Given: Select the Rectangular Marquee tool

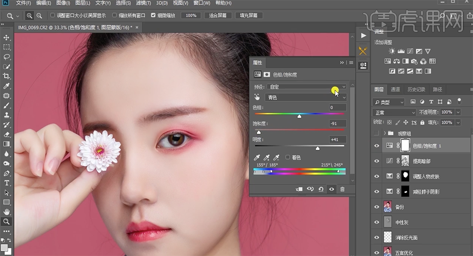Looking at the screenshot, I should point(6,47).
